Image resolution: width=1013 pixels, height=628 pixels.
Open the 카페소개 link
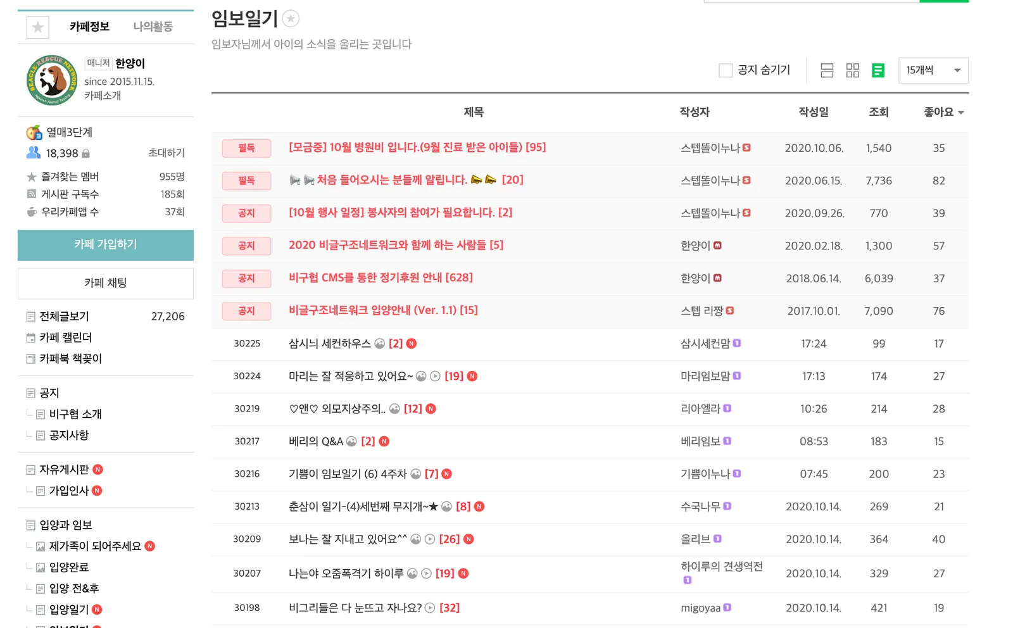point(103,96)
